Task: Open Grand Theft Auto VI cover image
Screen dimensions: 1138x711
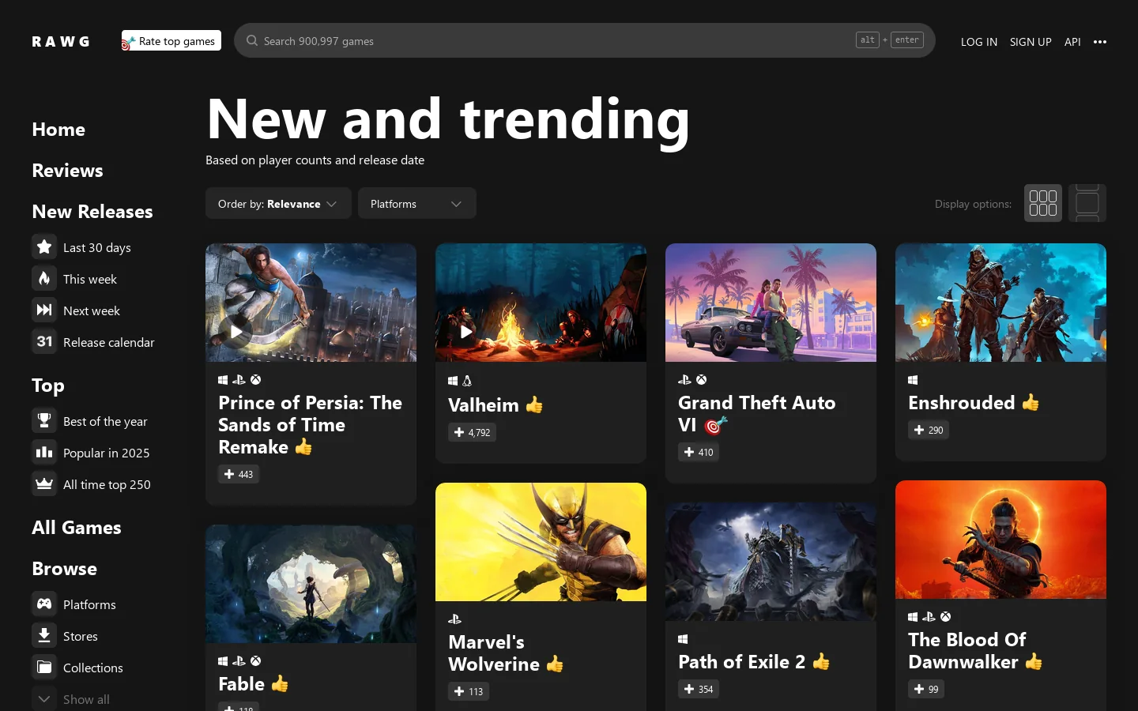Action: (x=771, y=303)
